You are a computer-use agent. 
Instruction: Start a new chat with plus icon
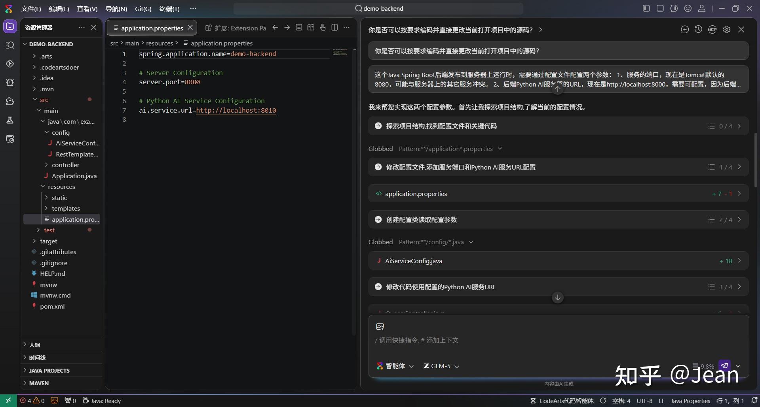[685, 30]
